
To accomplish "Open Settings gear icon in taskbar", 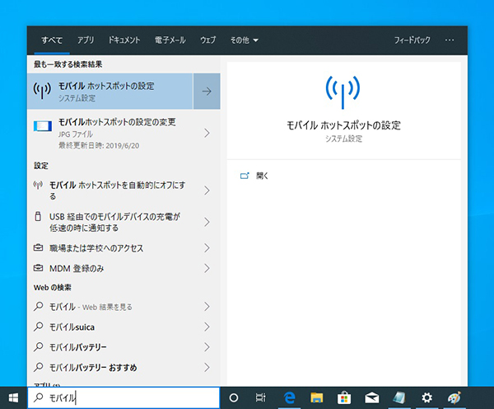I will click(427, 397).
